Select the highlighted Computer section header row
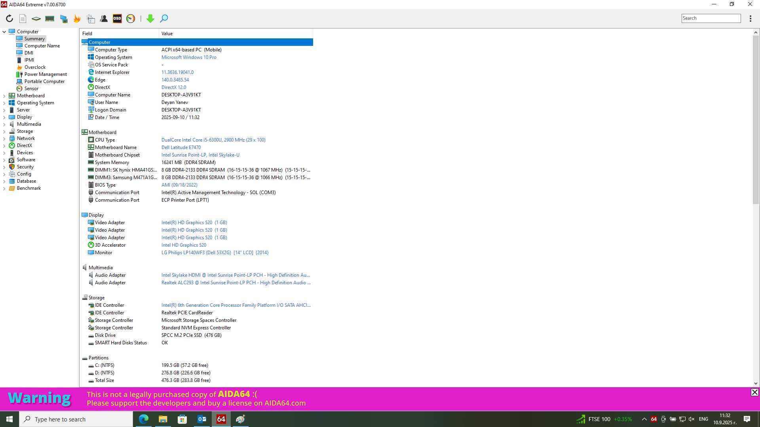The width and height of the screenshot is (760, 427). pyautogui.click(x=197, y=42)
